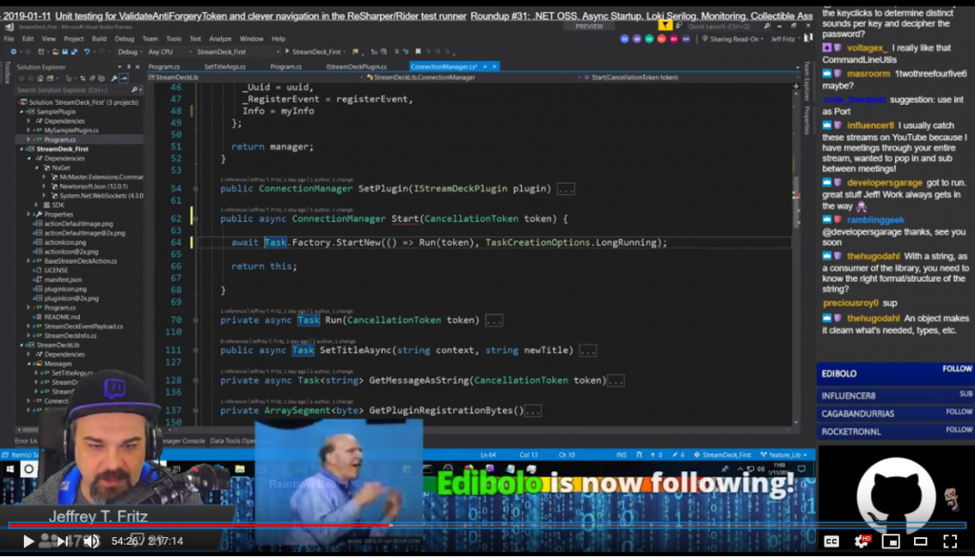975x557 pixels.
Task: Open the unit testing blog post link
Action: (x=261, y=15)
